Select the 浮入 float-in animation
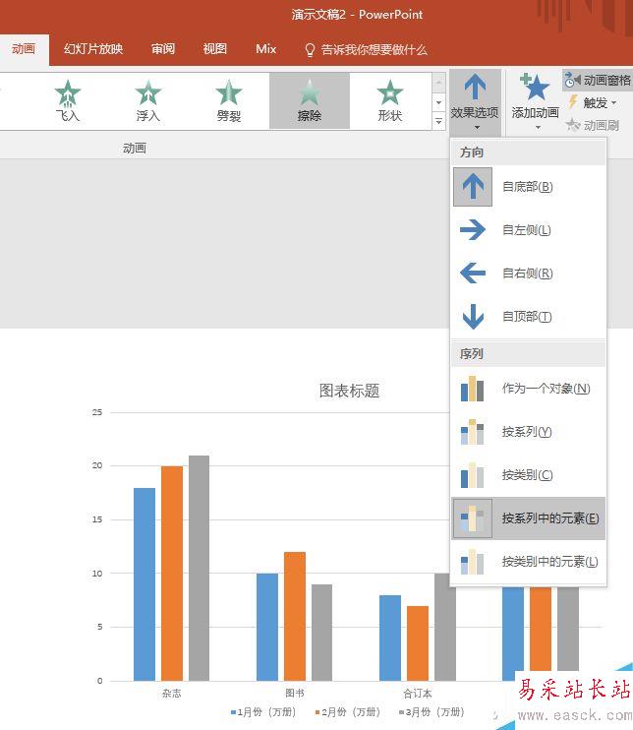The image size is (633, 730). click(x=147, y=101)
